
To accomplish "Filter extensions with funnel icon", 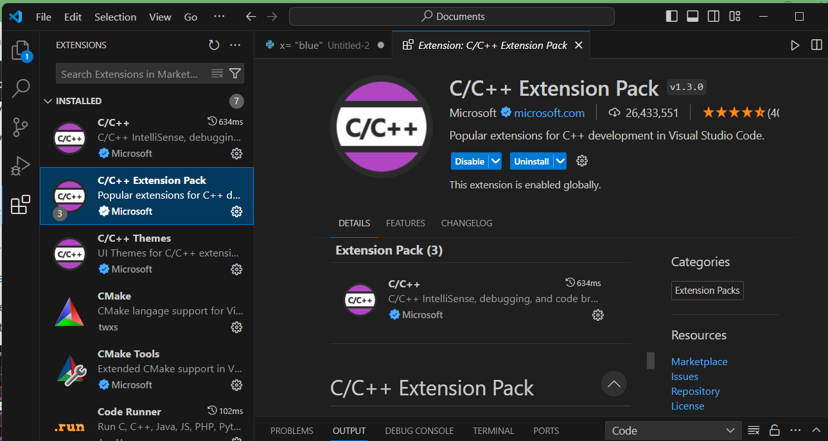I will (x=235, y=73).
